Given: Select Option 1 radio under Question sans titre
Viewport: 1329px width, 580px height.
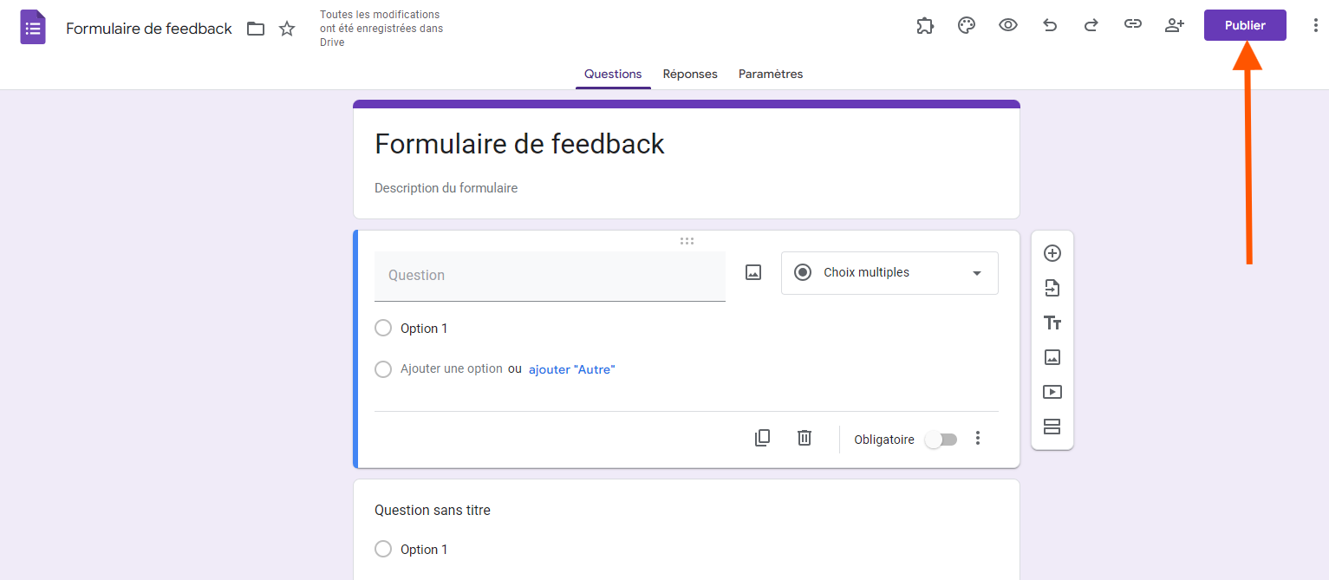Looking at the screenshot, I should pyautogui.click(x=383, y=550).
